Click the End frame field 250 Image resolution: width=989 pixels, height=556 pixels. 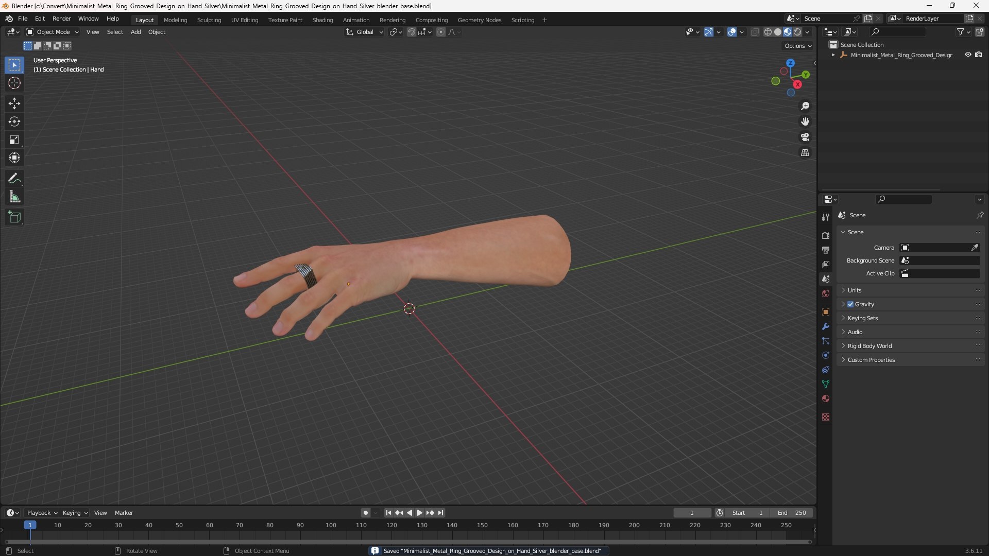(x=792, y=513)
